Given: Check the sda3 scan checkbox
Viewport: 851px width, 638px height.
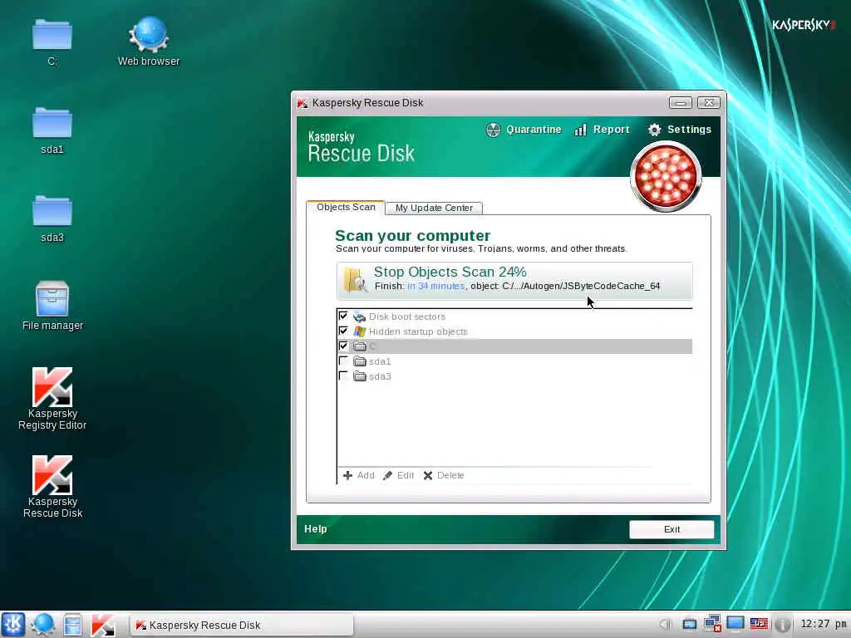Looking at the screenshot, I should [343, 375].
